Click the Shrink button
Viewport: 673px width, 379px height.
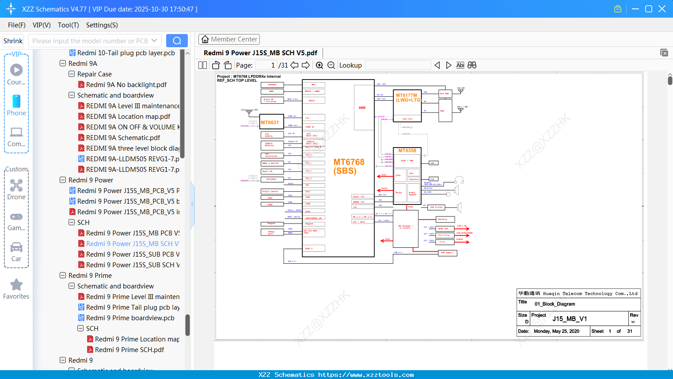coord(13,41)
